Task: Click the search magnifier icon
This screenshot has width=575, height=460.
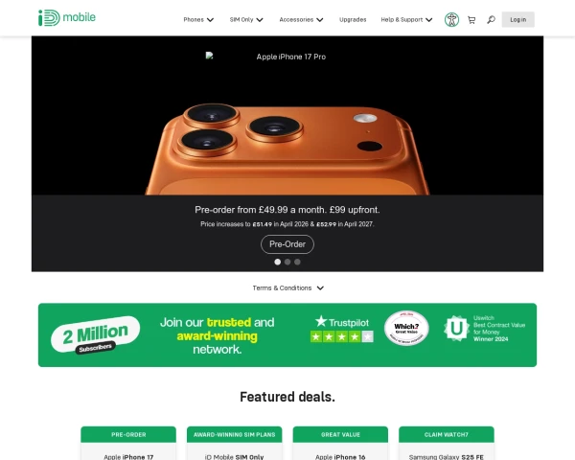Action: (x=491, y=20)
